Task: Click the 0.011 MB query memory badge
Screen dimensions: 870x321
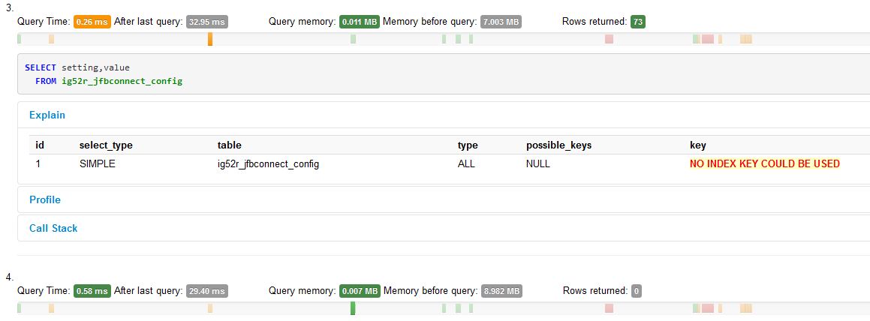Action: pos(360,22)
